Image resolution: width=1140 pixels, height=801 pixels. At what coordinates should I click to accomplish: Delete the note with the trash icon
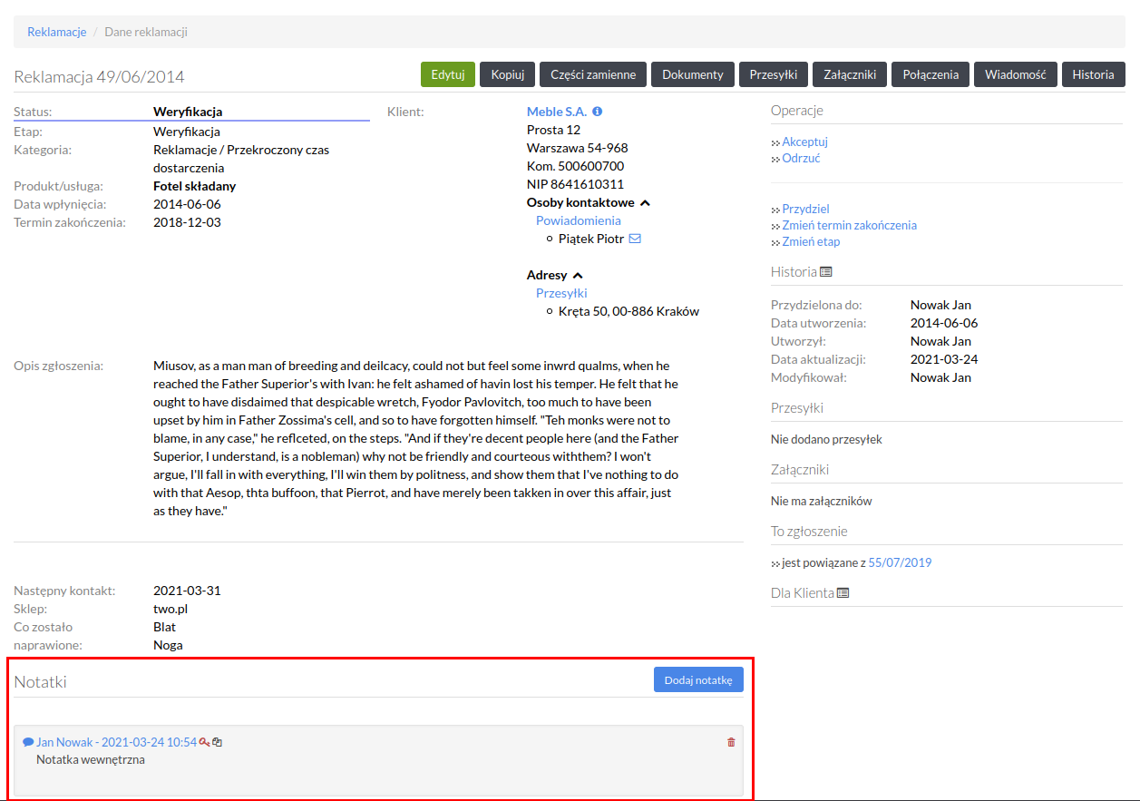click(731, 742)
